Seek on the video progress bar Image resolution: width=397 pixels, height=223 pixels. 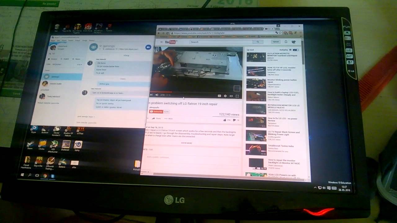[x=195, y=92]
